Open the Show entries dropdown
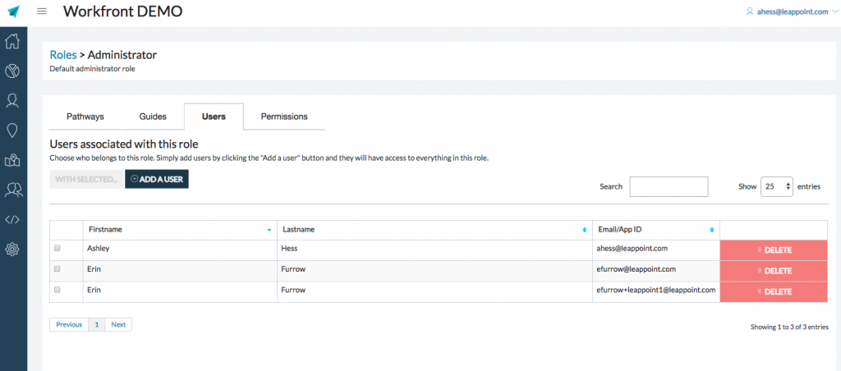The width and height of the screenshot is (841, 371). tap(776, 186)
